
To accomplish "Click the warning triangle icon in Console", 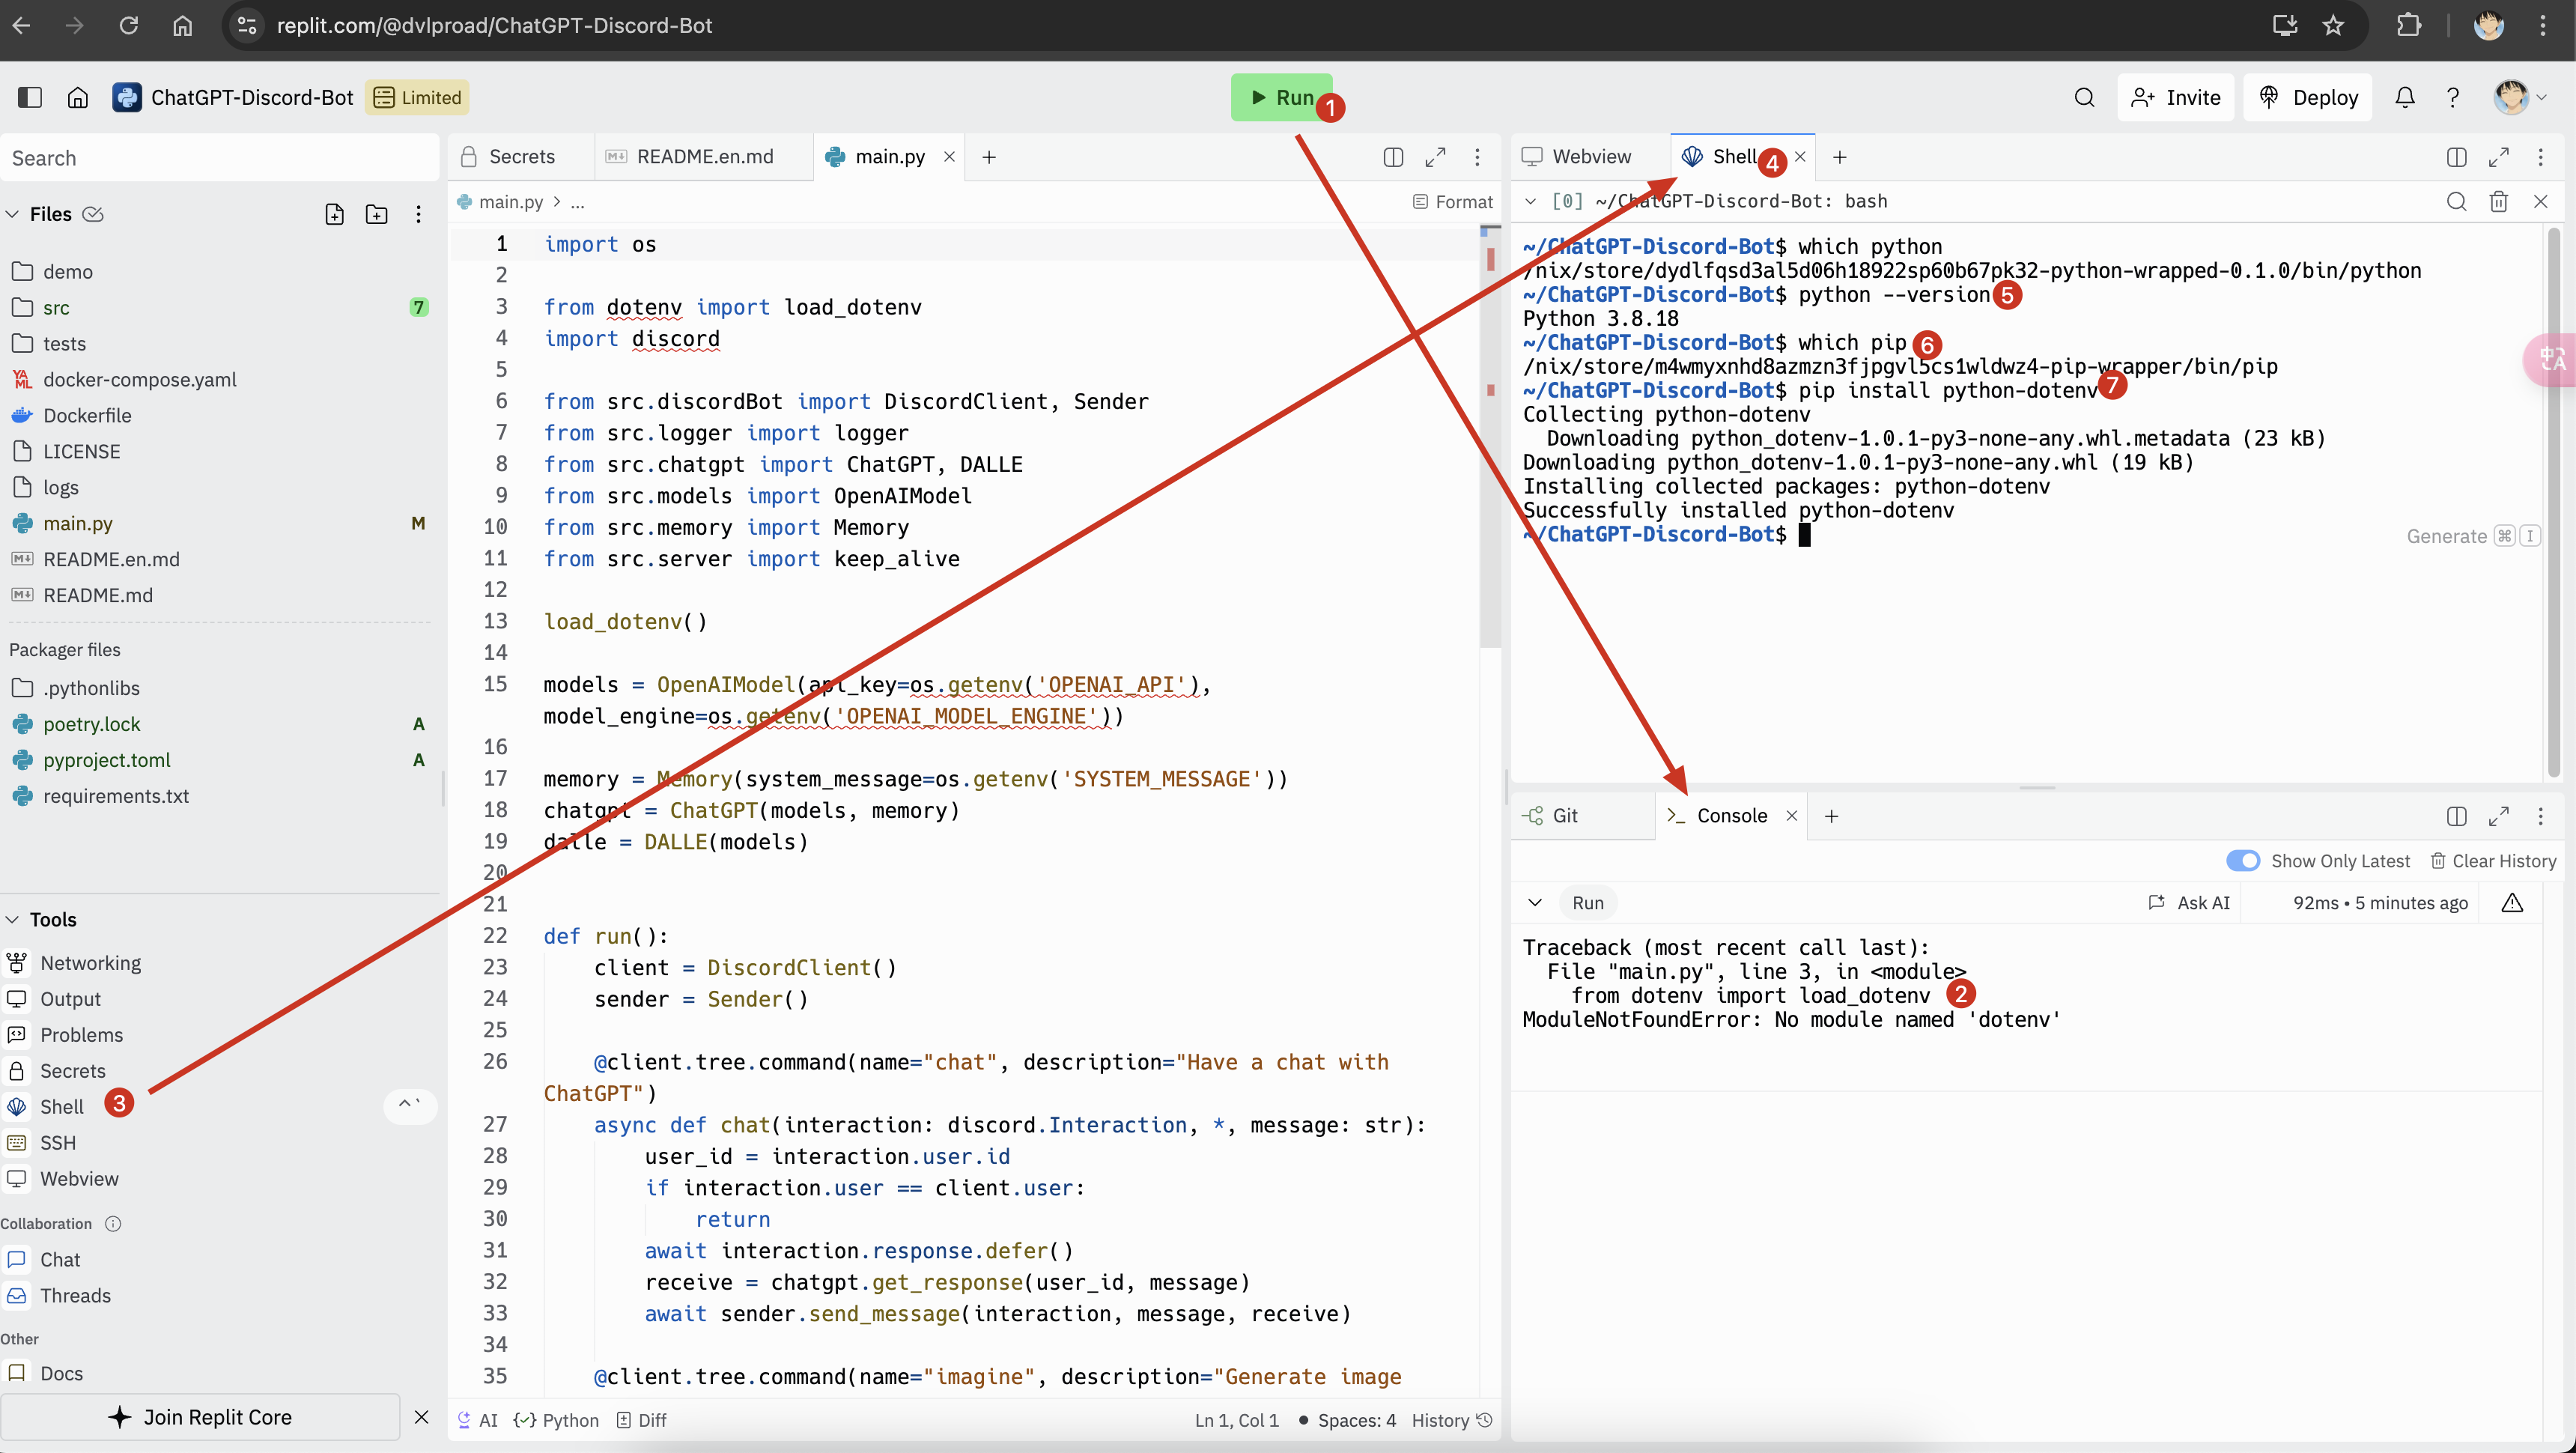I will [2512, 903].
